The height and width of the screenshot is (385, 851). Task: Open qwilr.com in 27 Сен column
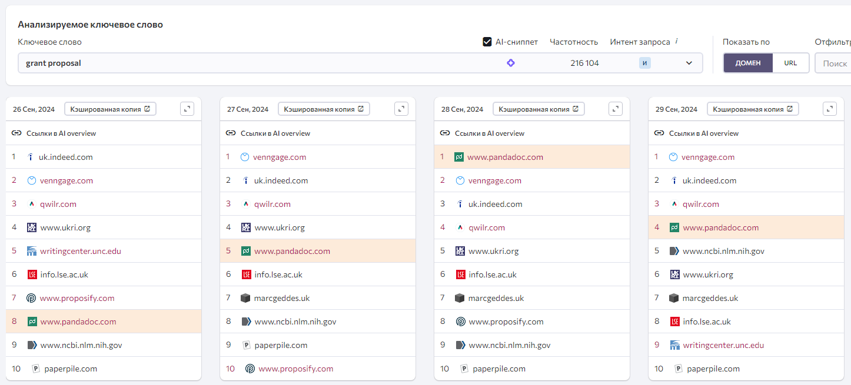click(272, 204)
